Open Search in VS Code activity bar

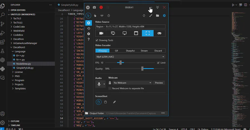pos(2,15)
